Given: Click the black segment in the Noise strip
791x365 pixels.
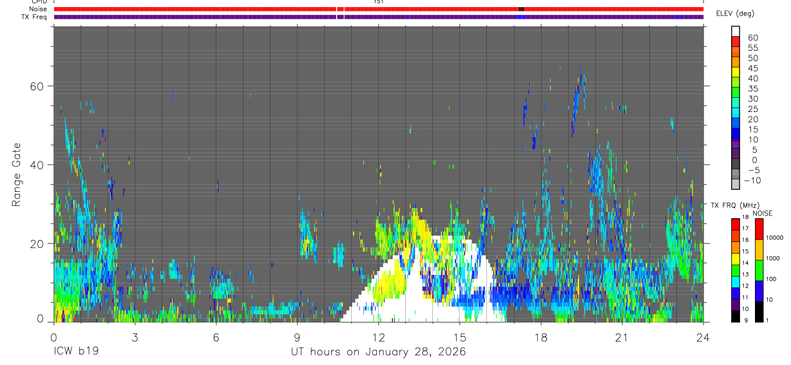Looking at the screenshot, I should 521,9.
